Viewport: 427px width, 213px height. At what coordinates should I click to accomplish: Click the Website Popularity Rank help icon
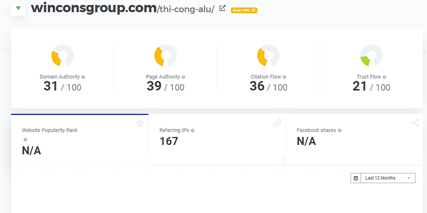[x=25, y=140]
